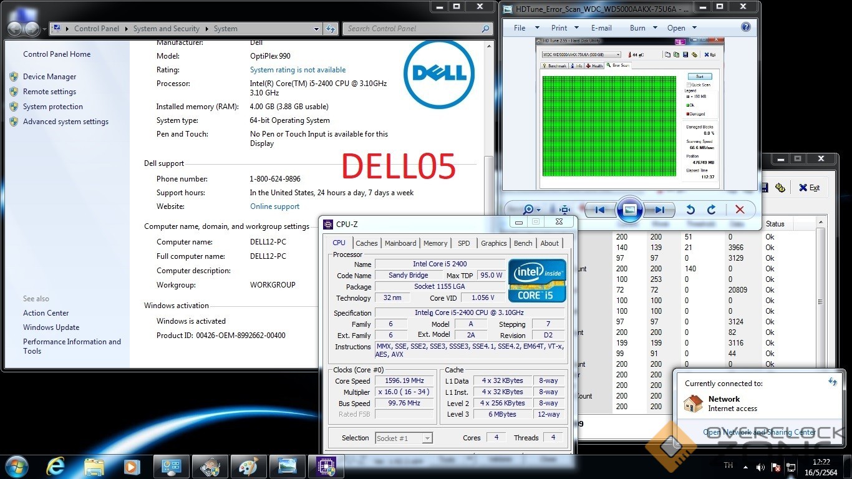Open Internet Explorer from the taskbar
Viewport: 852px width, 479px height.
coord(56,466)
